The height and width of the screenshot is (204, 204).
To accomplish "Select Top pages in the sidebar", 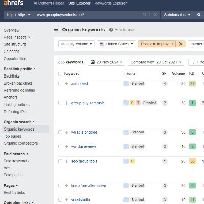I will pyautogui.click(x=12, y=136).
